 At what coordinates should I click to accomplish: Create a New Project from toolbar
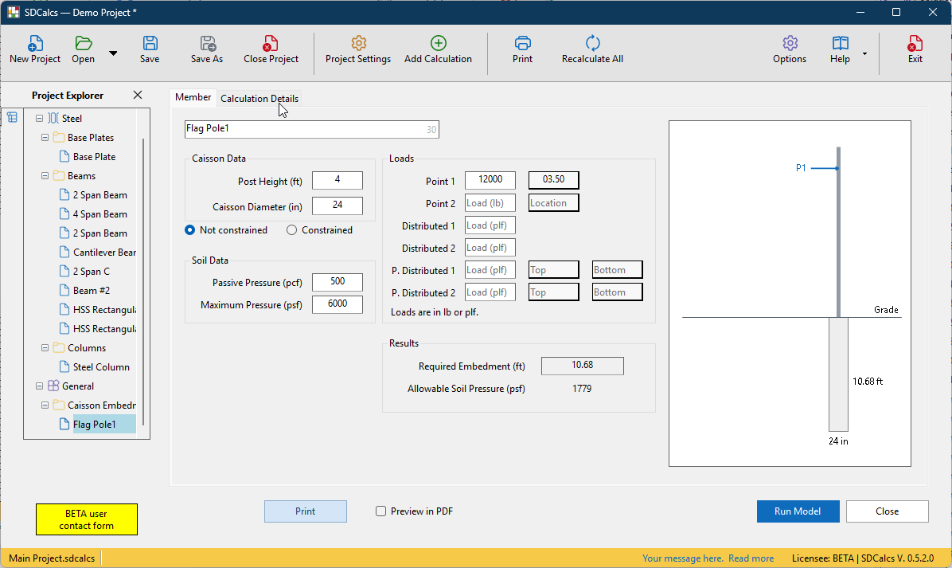(x=34, y=50)
